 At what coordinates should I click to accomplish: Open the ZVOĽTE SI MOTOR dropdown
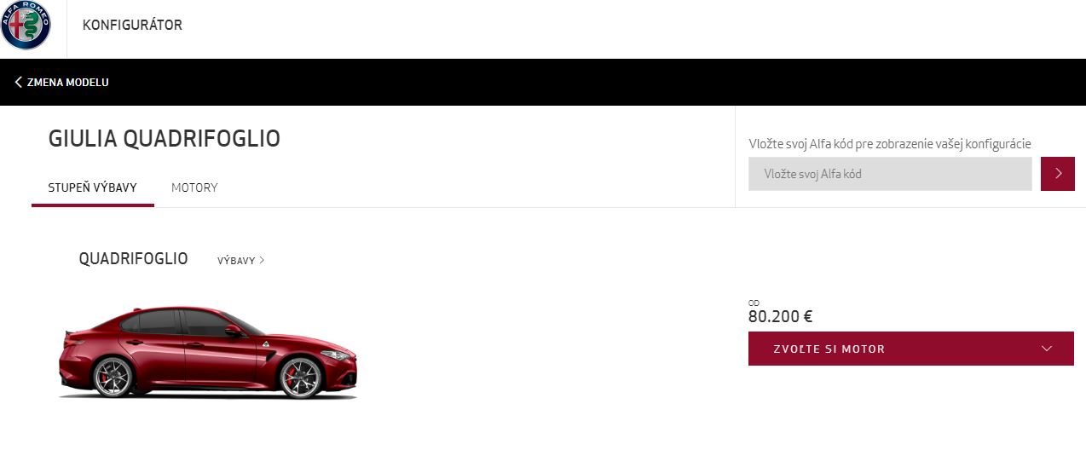click(910, 349)
